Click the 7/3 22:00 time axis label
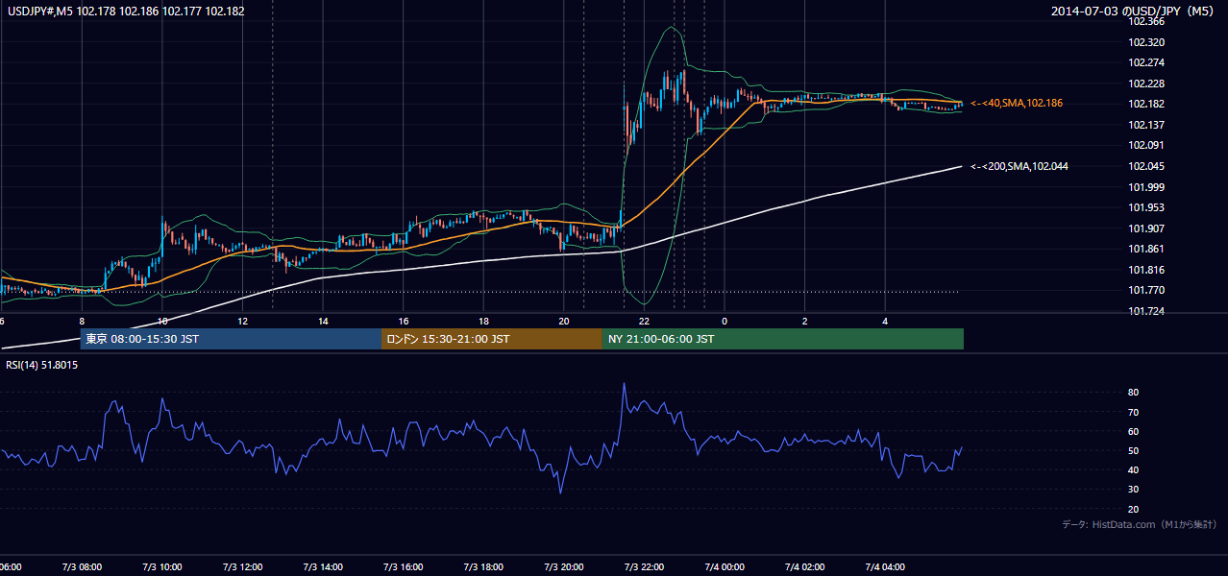This screenshot has width=1228, height=576. pyautogui.click(x=645, y=566)
